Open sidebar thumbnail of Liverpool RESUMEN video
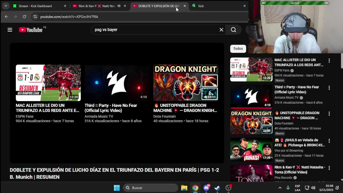Viewport: 343px width, 193px height. coord(251,69)
